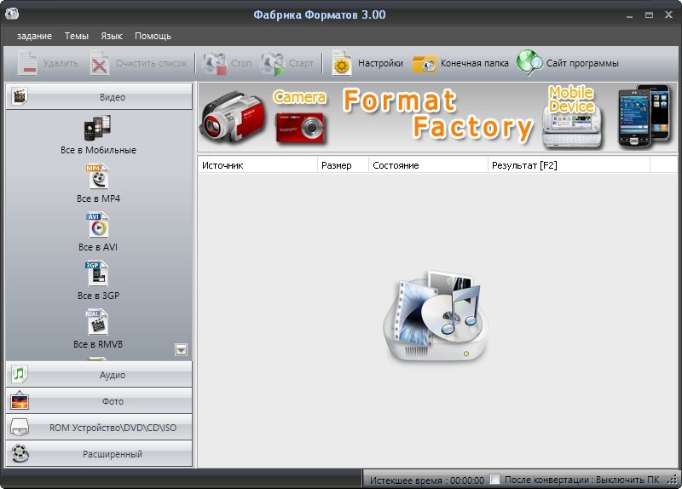Image resolution: width=682 pixels, height=489 pixels.
Task: Click the Помощь menu item
Action: tap(153, 36)
